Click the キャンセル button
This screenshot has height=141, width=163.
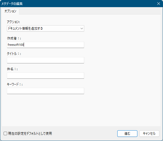point(149,134)
